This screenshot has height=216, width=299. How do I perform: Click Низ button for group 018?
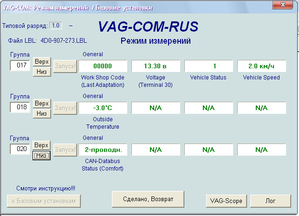click(x=42, y=113)
